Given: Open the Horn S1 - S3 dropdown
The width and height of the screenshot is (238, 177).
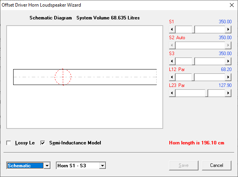Looking at the screenshot, I should tap(102, 166).
